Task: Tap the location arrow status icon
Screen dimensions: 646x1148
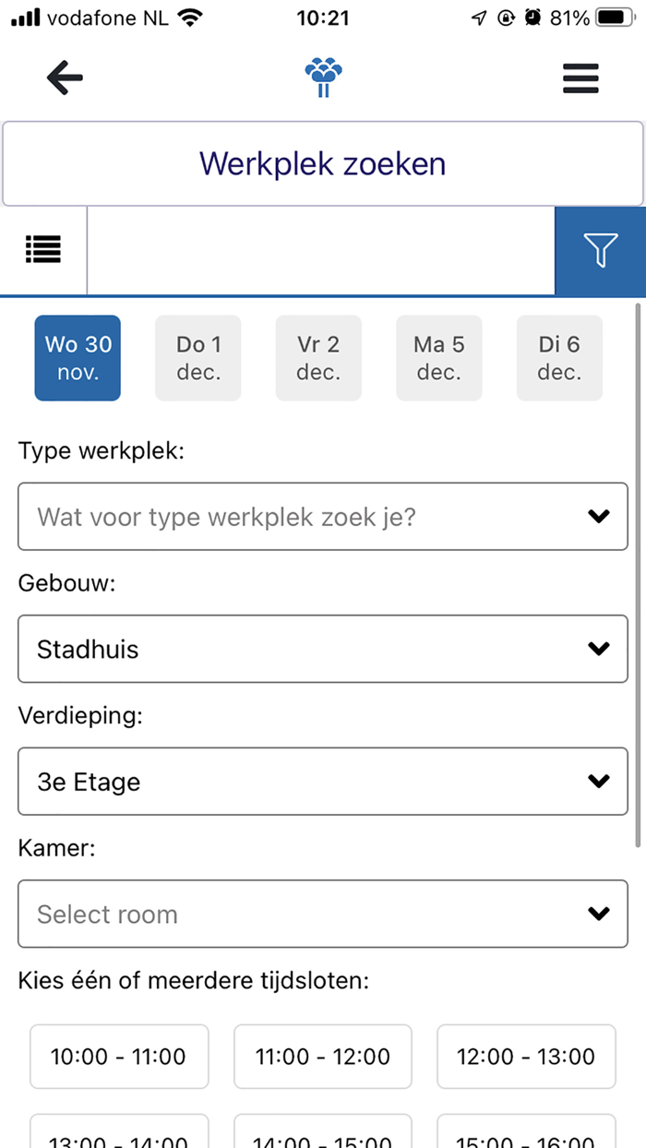Action: 478,16
